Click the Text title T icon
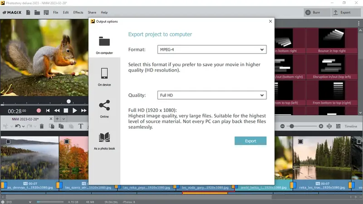363x204 pixels. [81, 126]
